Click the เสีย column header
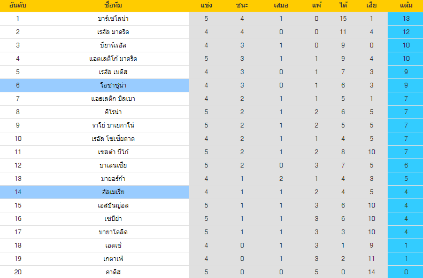The image size is (423, 278). pyautogui.click(x=372, y=5)
